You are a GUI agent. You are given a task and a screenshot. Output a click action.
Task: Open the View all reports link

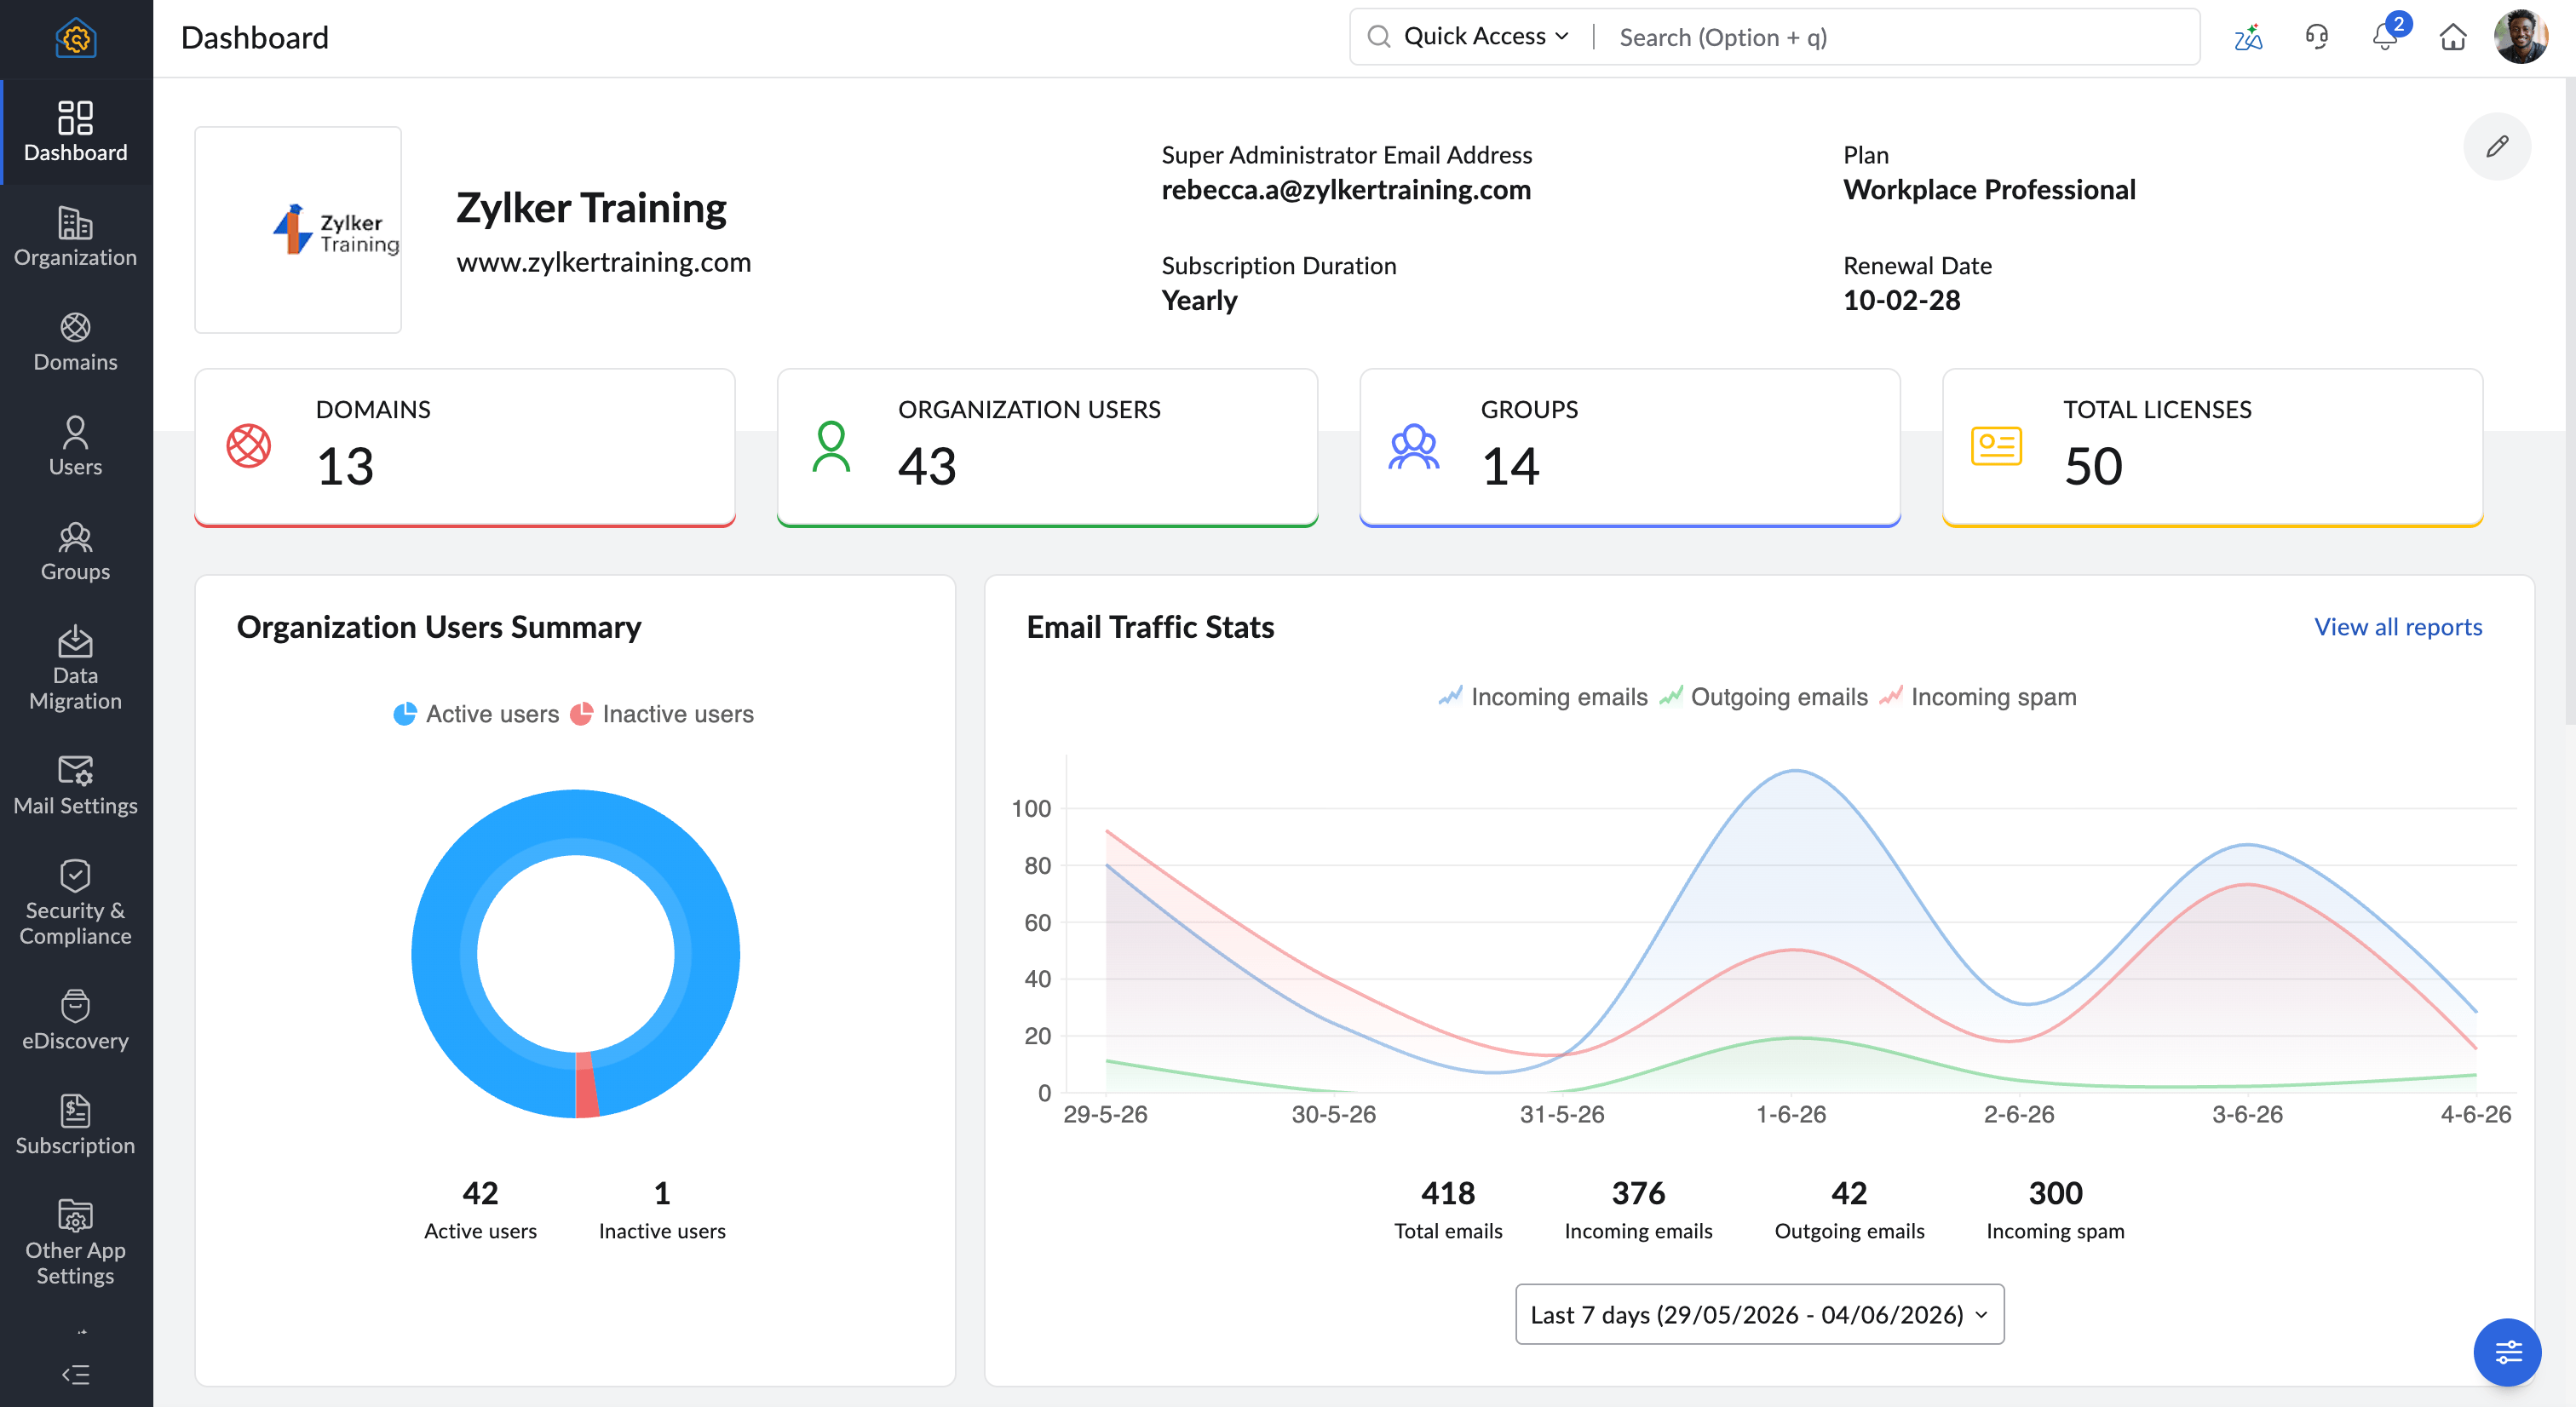point(2398,627)
